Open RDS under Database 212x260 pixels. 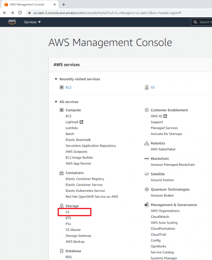pyautogui.click(x=69, y=257)
